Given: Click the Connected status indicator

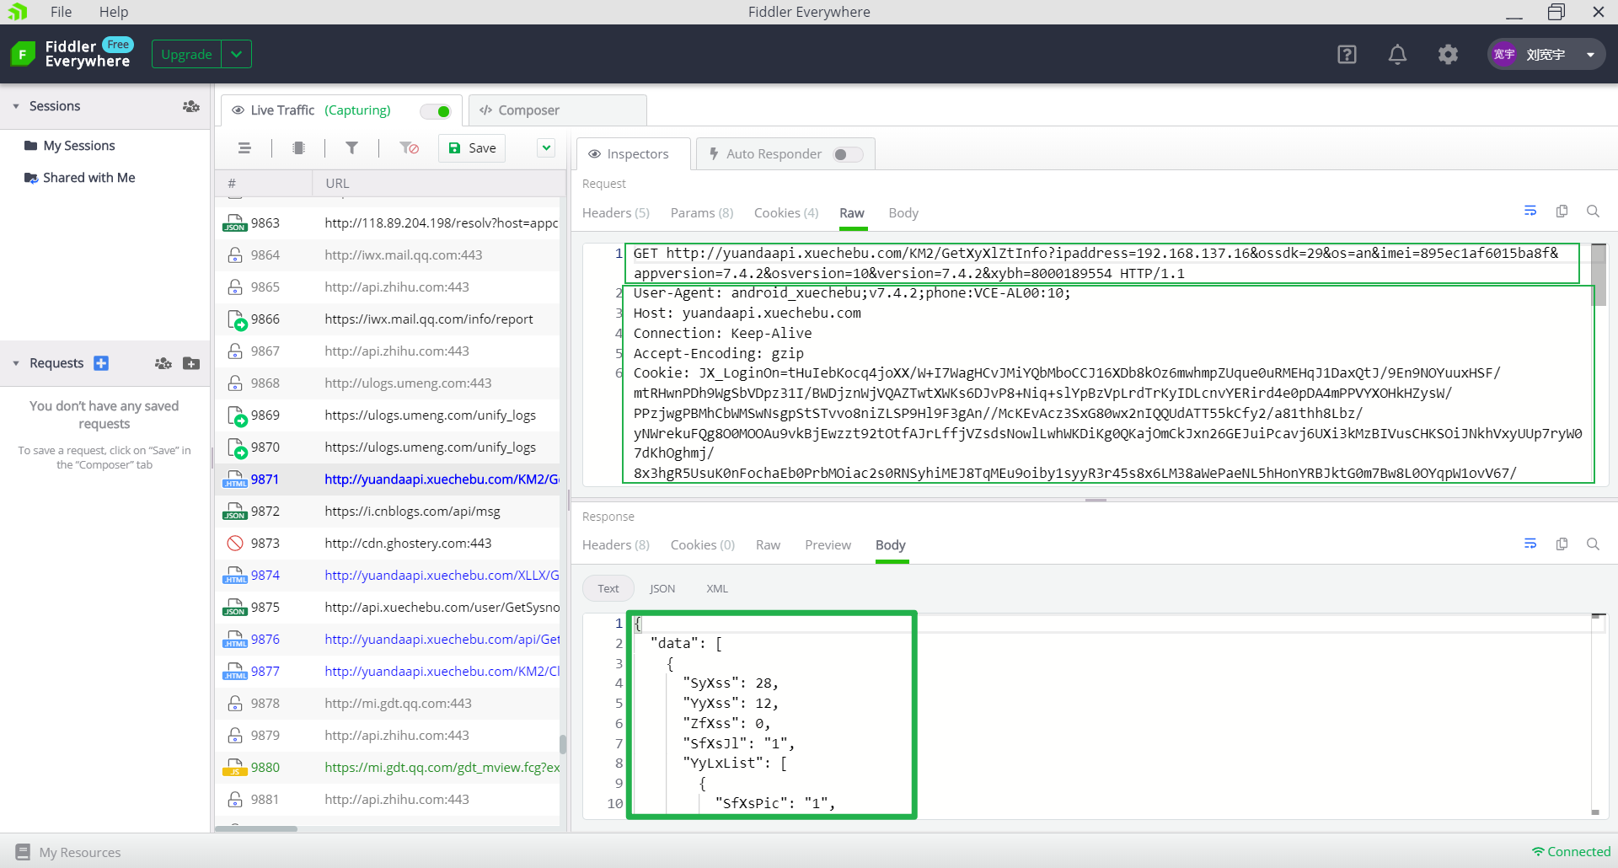Looking at the screenshot, I should coord(1571,852).
